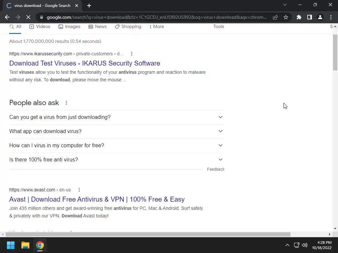Click the avast.com URL breadcrumb
Image resolution: width=338 pixels, height=253 pixels.
40,190
